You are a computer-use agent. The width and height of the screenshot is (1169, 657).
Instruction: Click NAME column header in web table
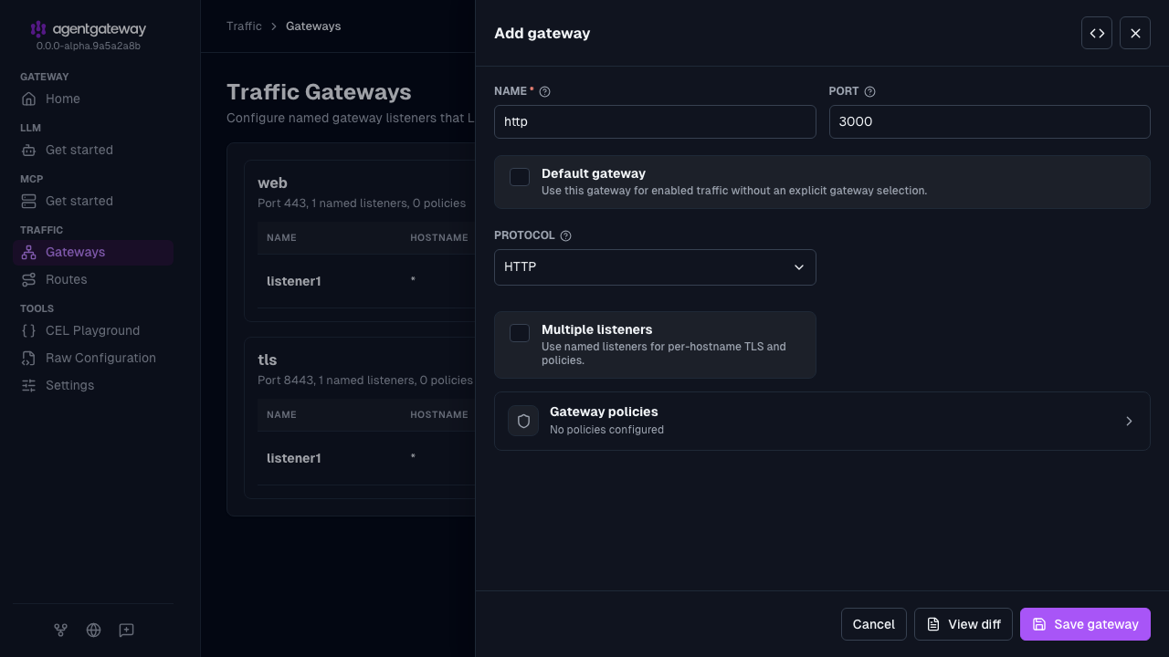[x=281, y=237]
